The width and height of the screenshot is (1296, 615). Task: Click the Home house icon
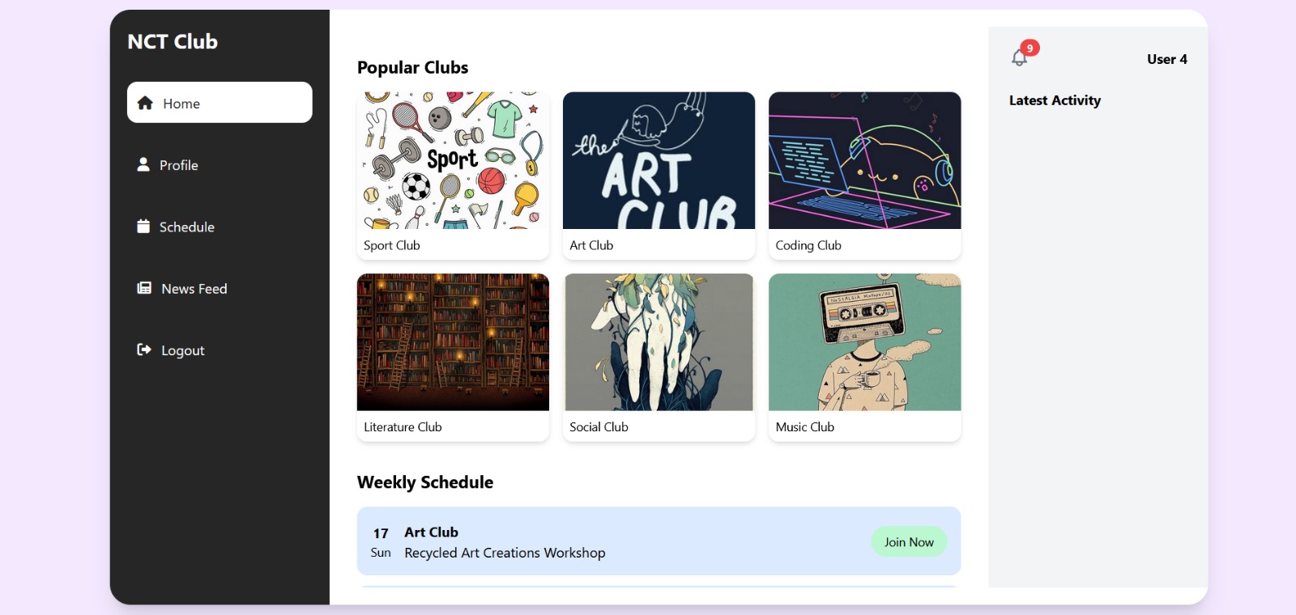pyautogui.click(x=145, y=103)
